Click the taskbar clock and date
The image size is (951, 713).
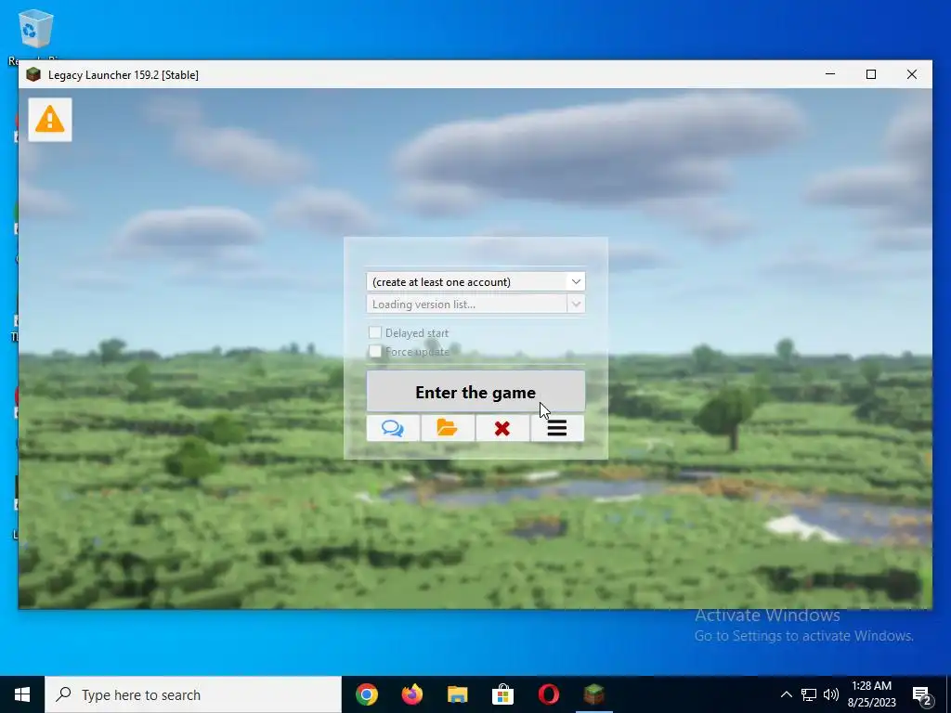[x=871, y=694]
